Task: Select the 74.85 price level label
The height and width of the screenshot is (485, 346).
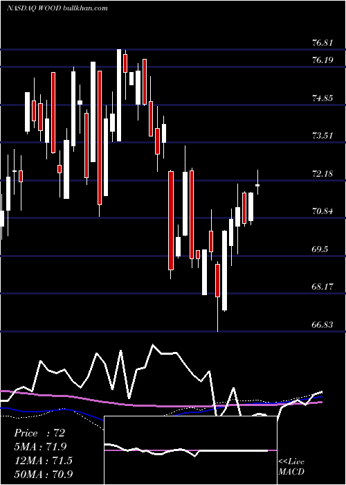Action: 322,98
